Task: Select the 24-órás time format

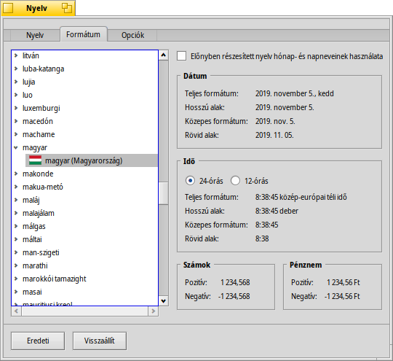Action: coord(190,181)
